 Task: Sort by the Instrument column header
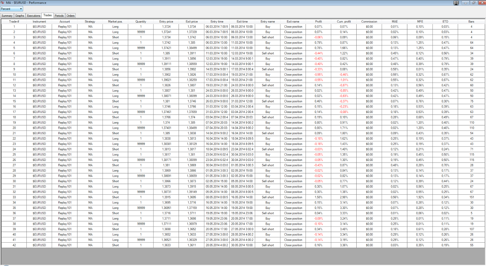point(39,22)
